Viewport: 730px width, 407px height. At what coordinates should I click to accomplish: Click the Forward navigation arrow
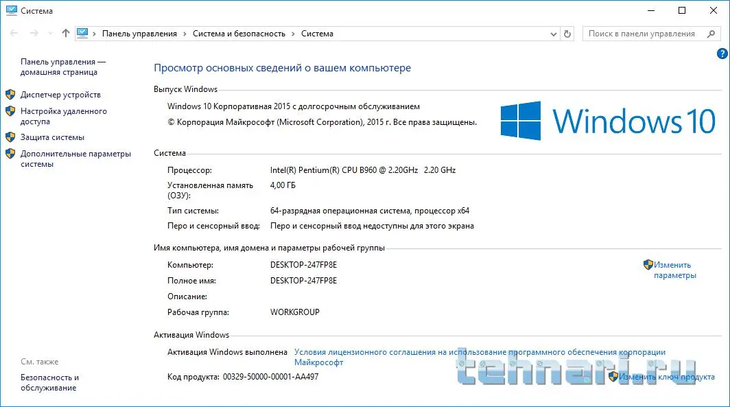pos(34,33)
